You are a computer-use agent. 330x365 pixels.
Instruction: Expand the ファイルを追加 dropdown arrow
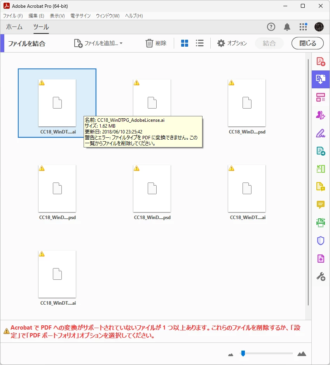pyautogui.click(x=121, y=43)
